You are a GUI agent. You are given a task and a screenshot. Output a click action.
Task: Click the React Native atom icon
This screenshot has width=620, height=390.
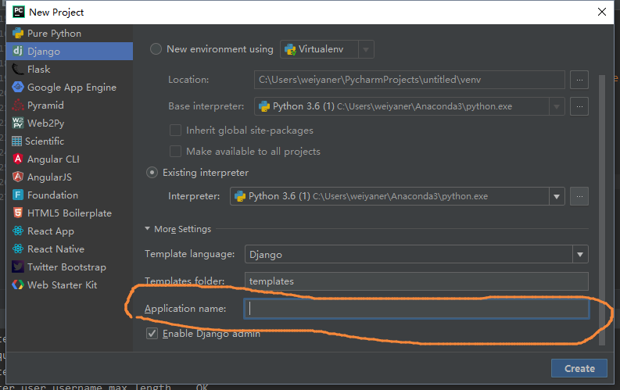[18, 249]
